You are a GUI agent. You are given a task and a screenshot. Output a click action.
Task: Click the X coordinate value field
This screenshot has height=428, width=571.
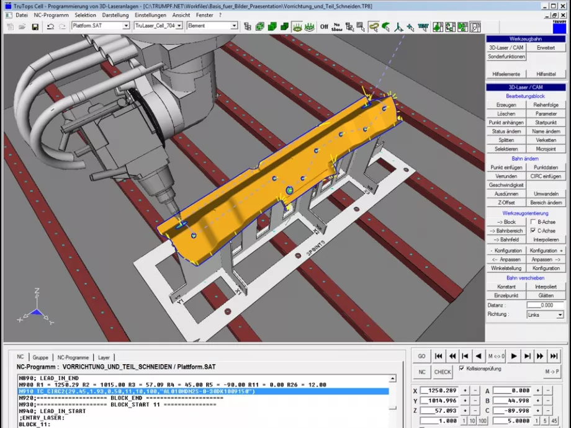[439, 391]
